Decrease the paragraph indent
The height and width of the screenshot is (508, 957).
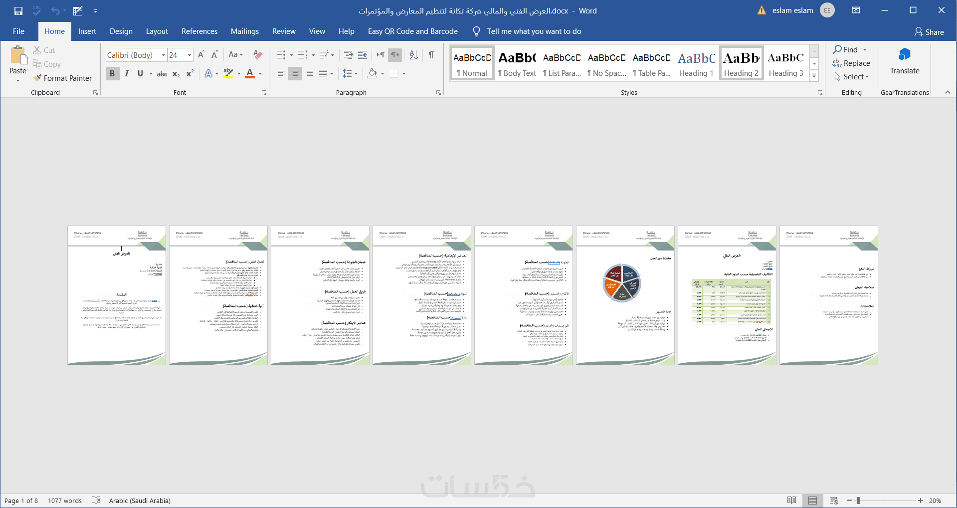349,55
